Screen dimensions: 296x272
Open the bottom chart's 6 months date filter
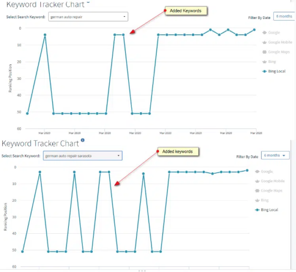275,155
